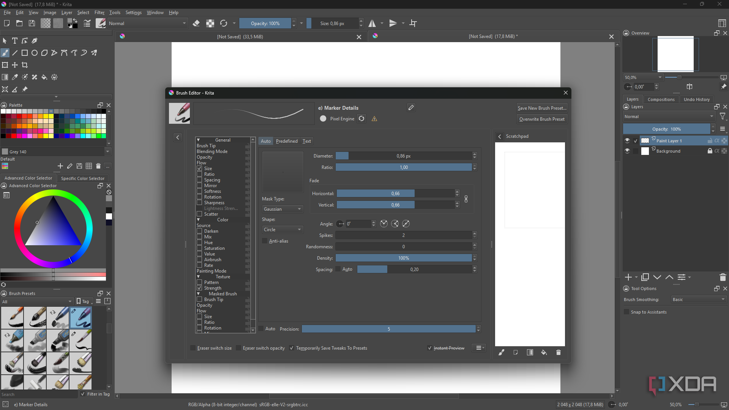
Task: Open the Shape Circle dropdown
Action: 282,230
